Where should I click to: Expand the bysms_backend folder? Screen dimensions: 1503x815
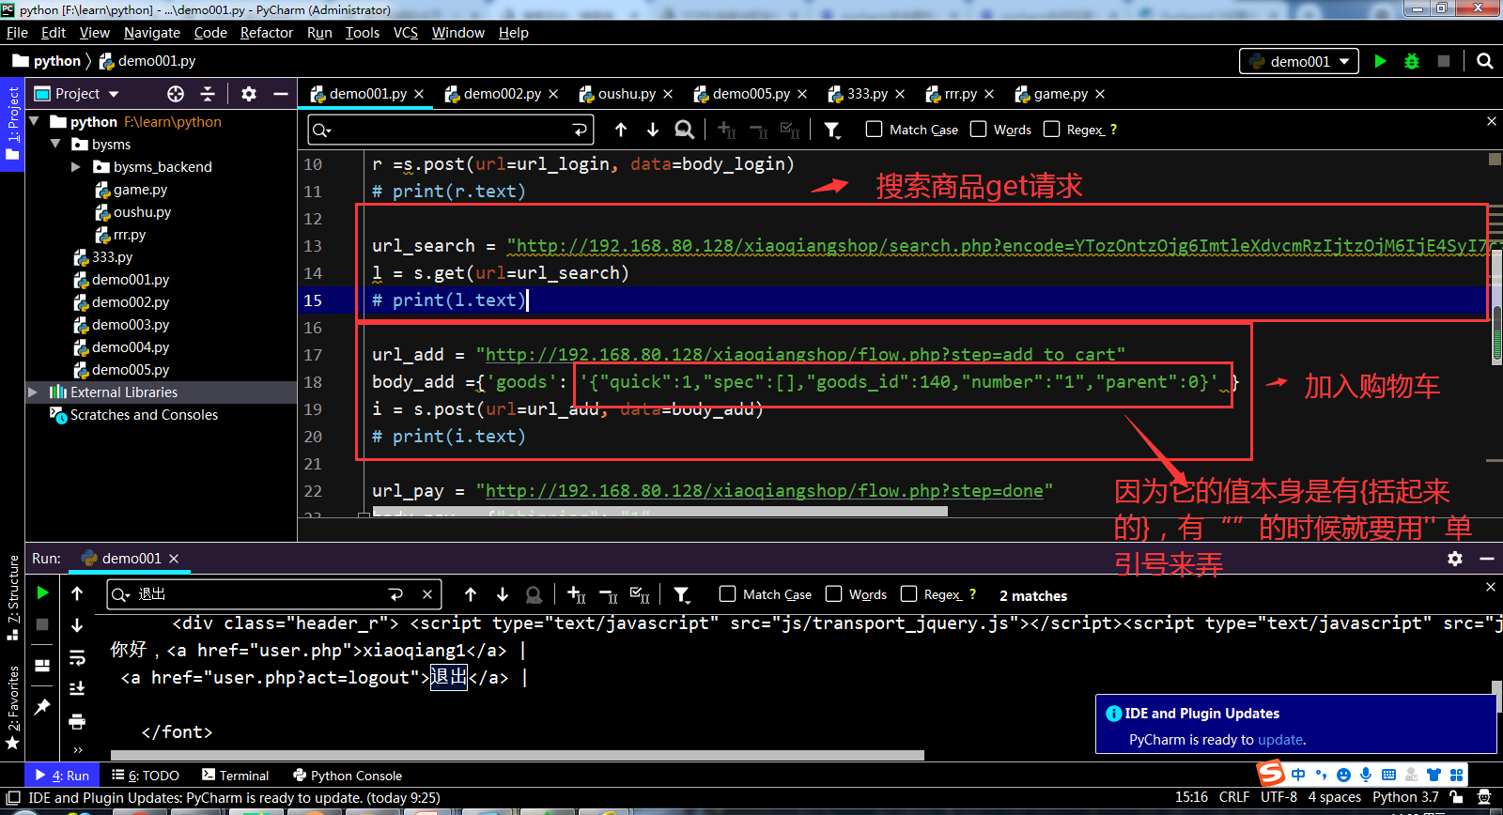coord(76,167)
